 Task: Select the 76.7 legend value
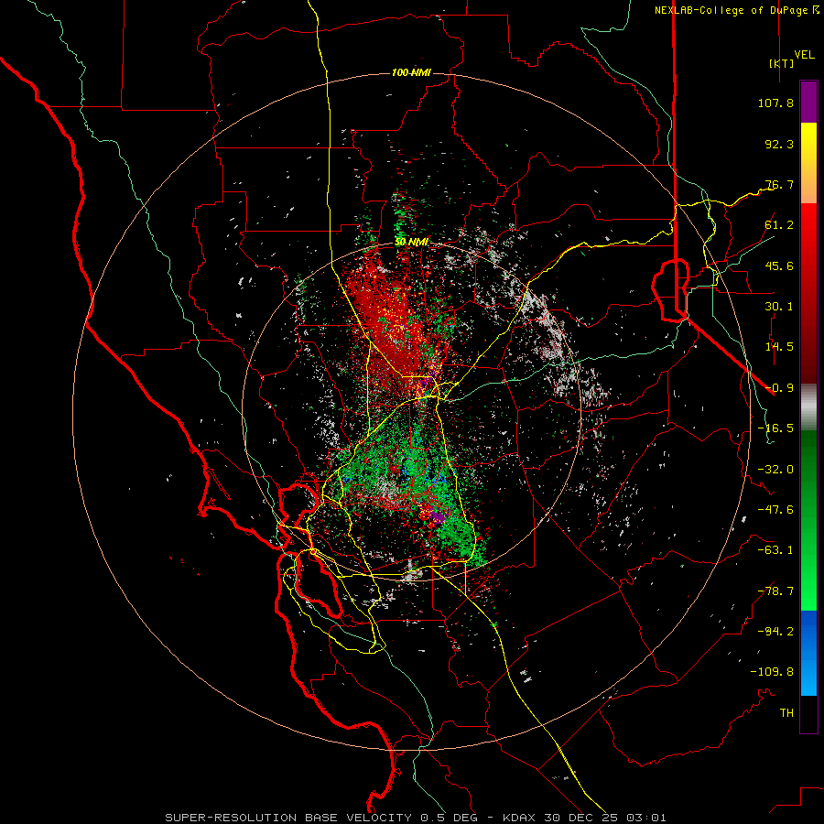pos(779,184)
